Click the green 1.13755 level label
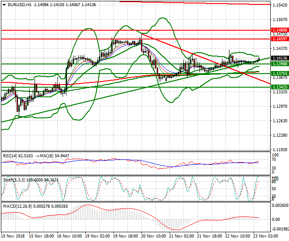Image resolution: width=289 pixels, height=241 pixels. tap(280, 73)
